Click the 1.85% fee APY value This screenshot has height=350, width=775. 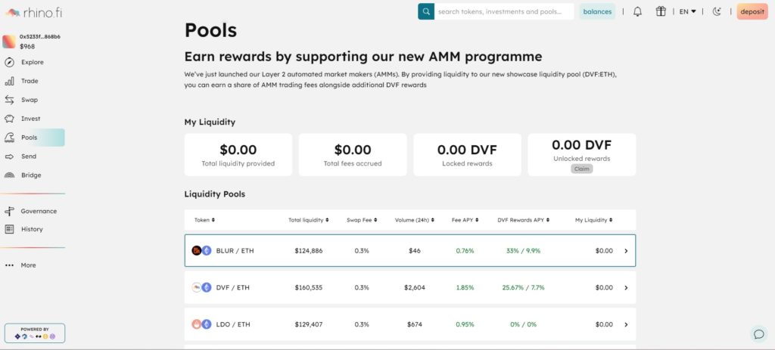[x=465, y=288]
